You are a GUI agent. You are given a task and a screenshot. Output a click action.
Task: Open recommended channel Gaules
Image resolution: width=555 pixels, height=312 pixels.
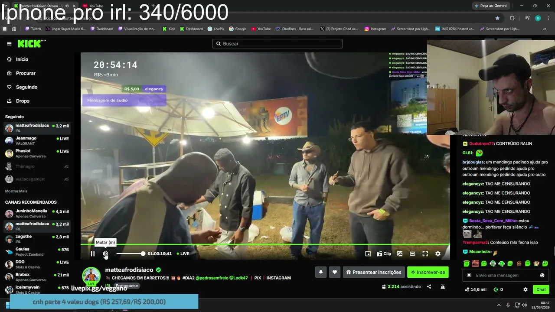37,251
